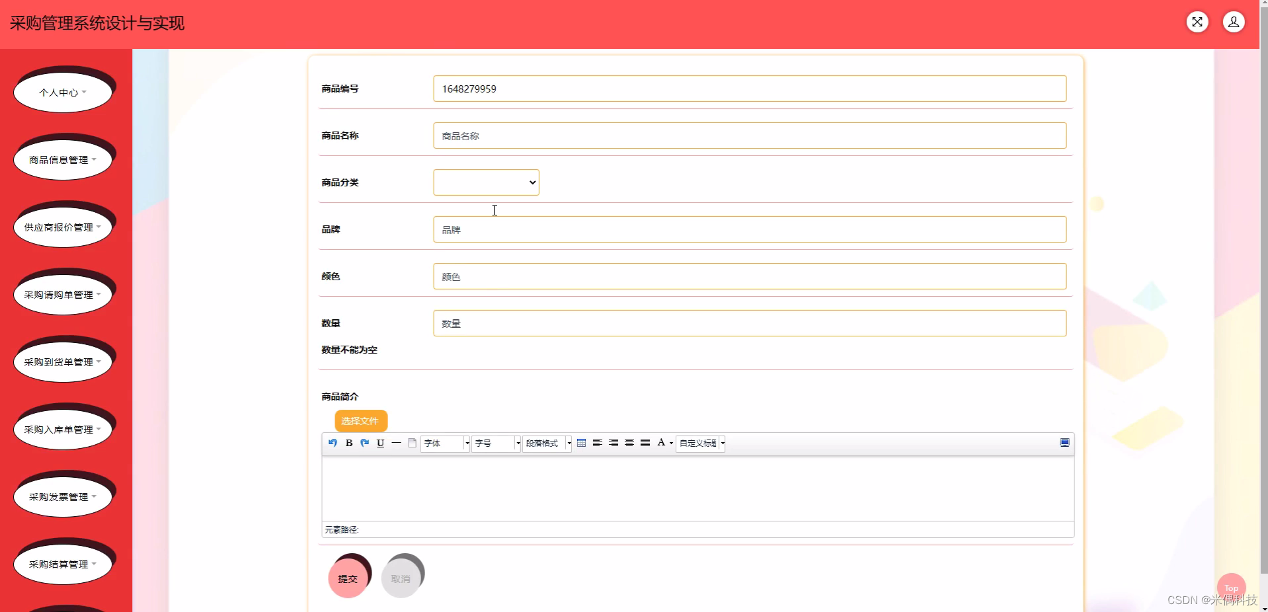The image size is (1268, 612).
Task: Click the font color A icon
Action: click(661, 443)
